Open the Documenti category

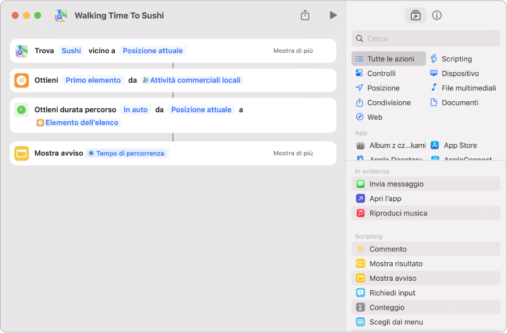tap(459, 102)
